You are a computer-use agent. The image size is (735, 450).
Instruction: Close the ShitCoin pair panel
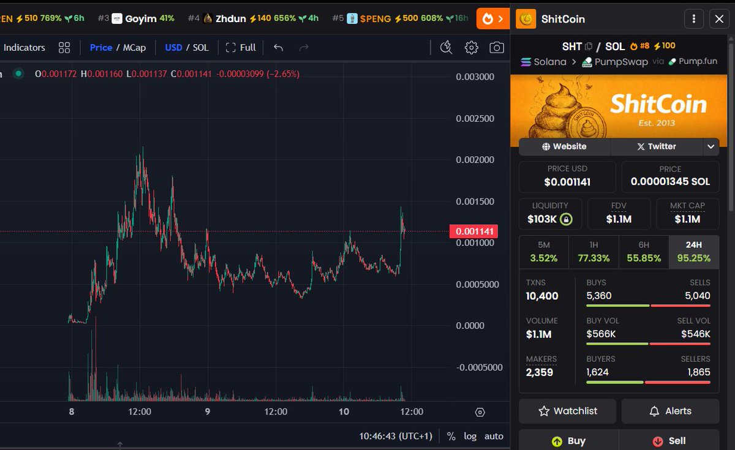tap(719, 19)
